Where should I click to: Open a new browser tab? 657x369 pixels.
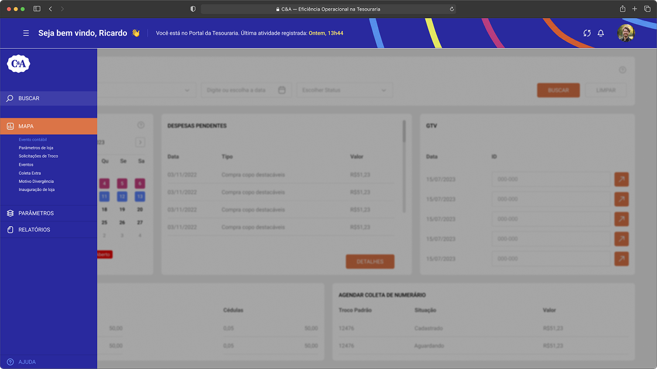[x=634, y=9]
